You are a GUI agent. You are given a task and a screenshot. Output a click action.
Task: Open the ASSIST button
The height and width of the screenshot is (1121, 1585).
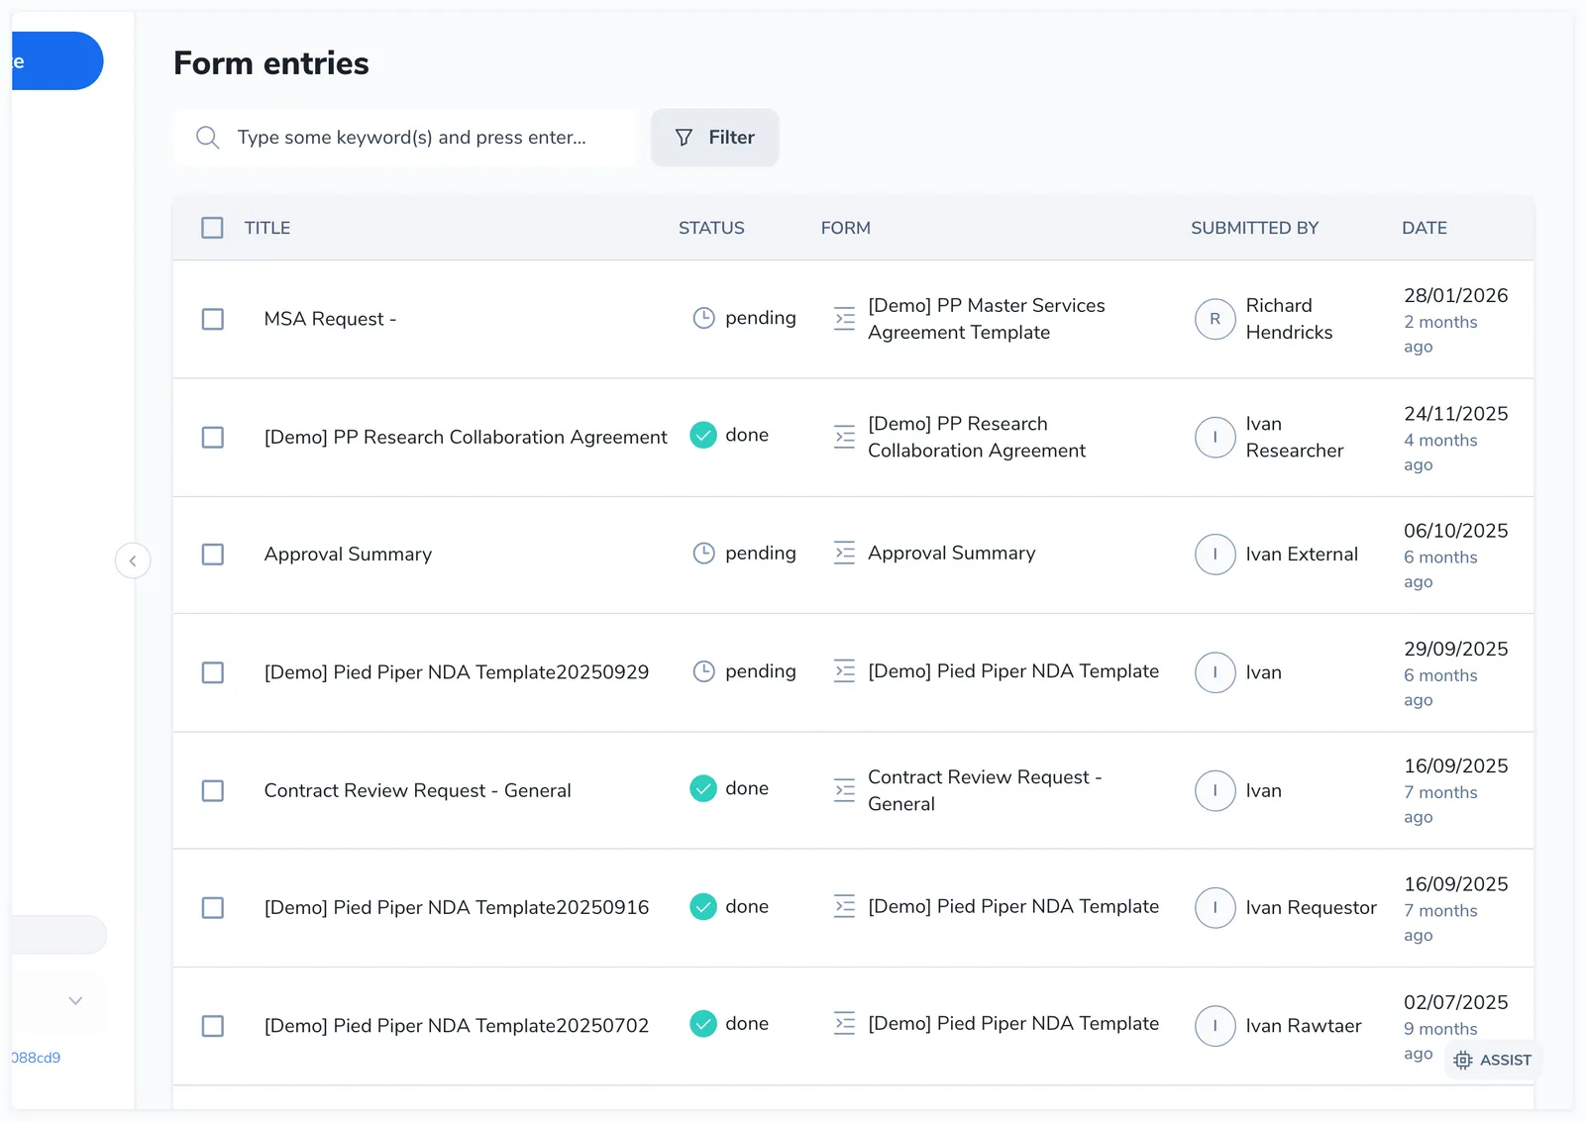point(1493,1061)
